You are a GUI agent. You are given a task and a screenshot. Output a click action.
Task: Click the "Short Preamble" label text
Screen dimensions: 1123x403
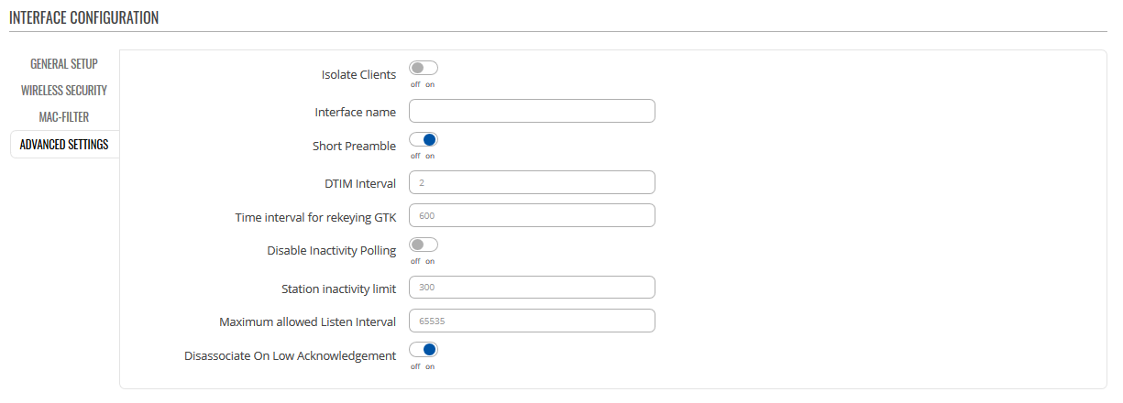click(x=354, y=147)
